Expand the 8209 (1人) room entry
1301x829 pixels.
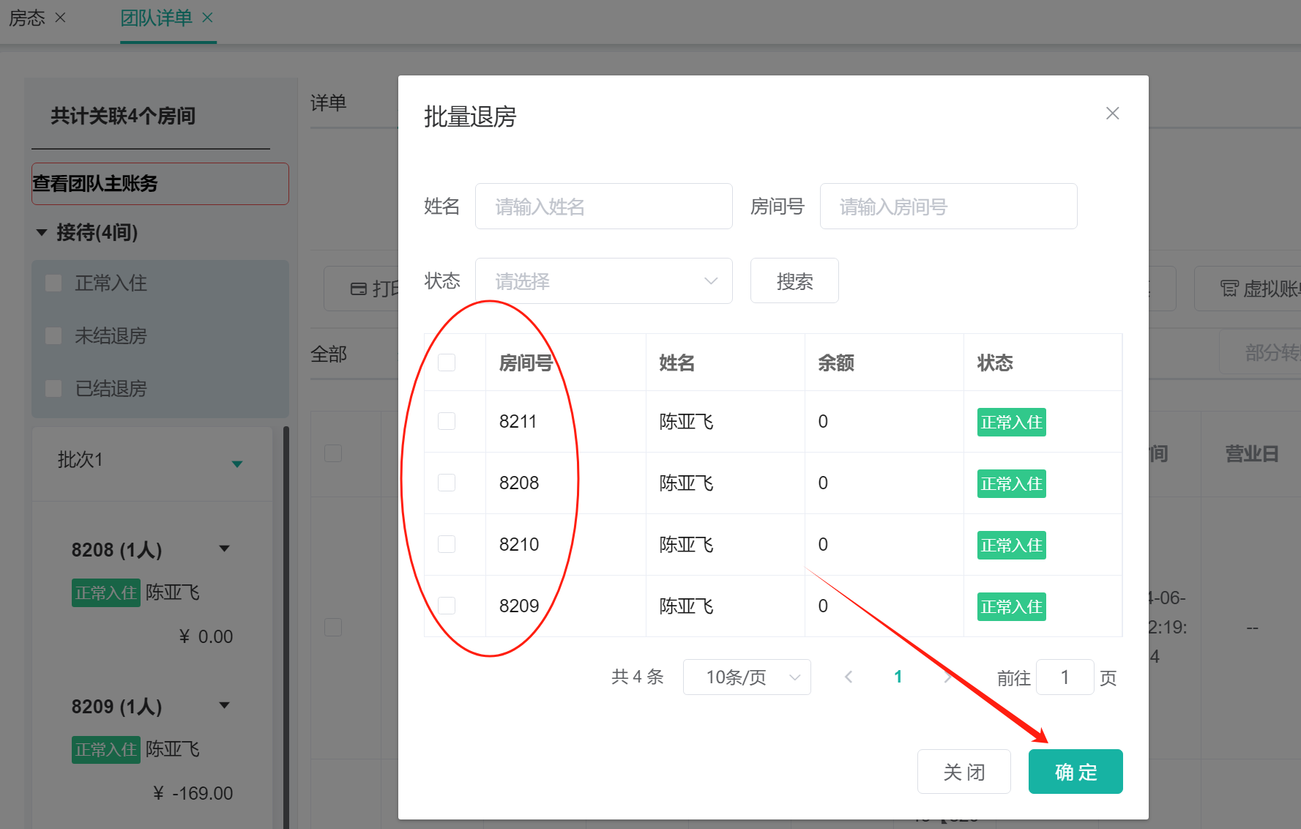(x=225, y=705)
